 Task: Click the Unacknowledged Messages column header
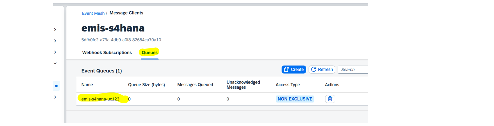pyautogui.click(x=243, y=85)
